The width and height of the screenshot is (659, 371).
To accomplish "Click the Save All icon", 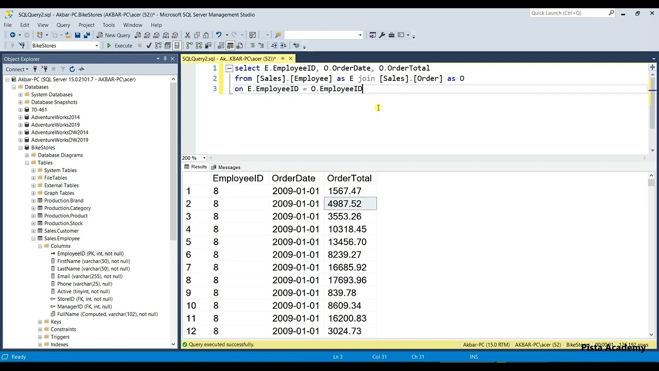I will coord(86,35).
